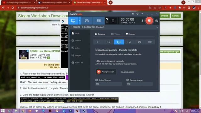Viewport: 201px width, 113px height.
Task: Switch to Steam Workshop The End tab
Action: tap(54, 3)
